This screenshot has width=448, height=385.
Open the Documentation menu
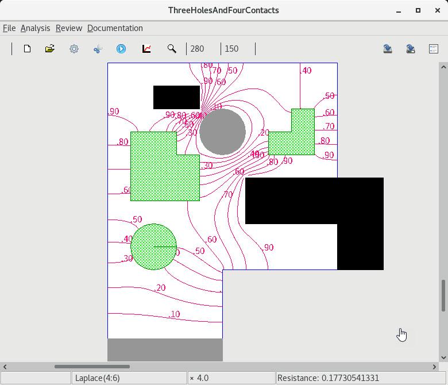pos(115,28)
